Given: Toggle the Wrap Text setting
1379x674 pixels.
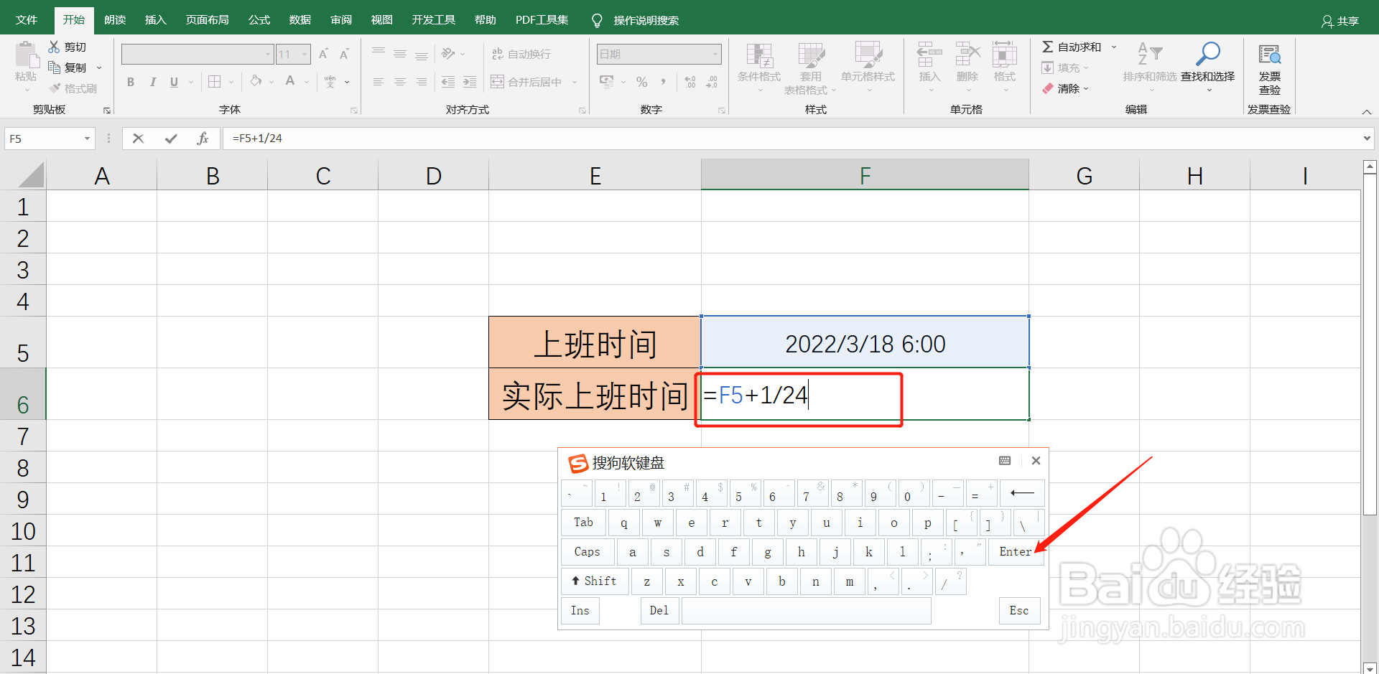Looking at the screenshot, I should tap(521, 54).
